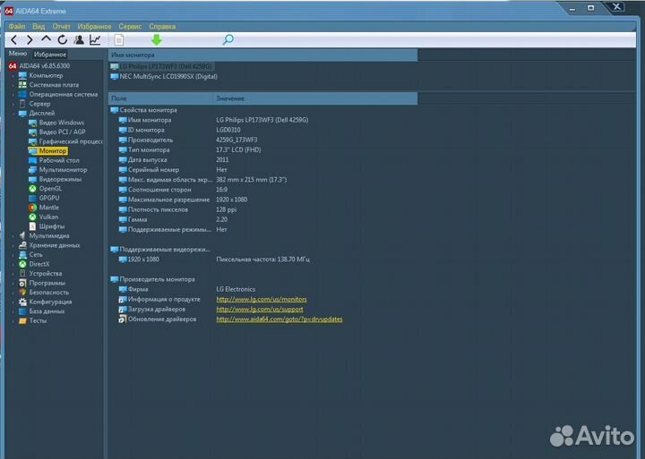645x459 pixels.
Task: Select Хранение данных in the tree
Action: [x=49, y=245]
